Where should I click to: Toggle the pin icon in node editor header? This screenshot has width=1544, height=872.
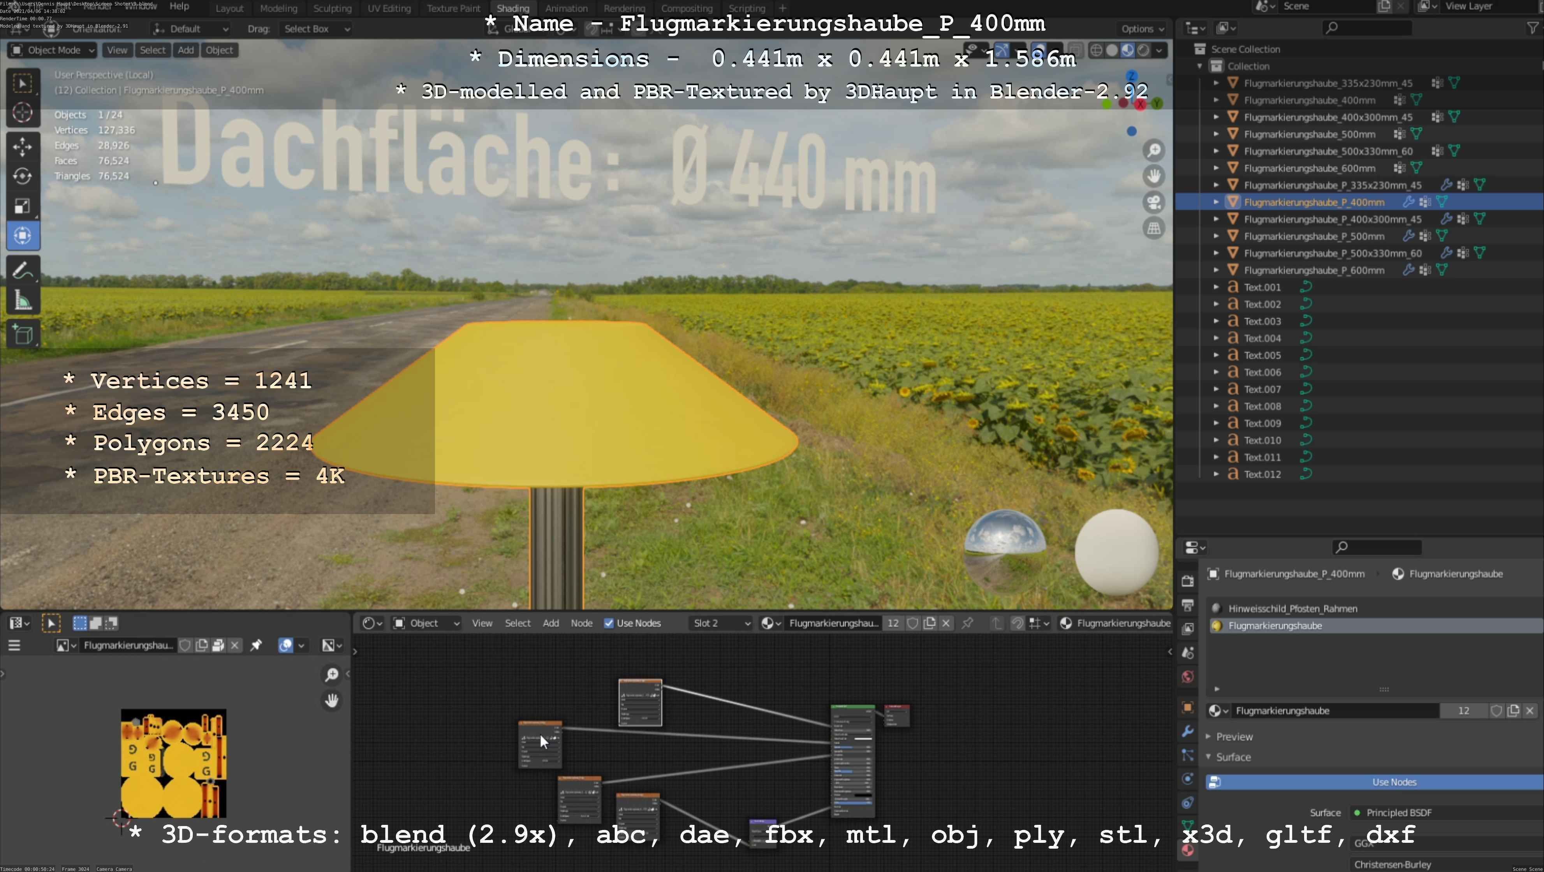(x=967, y=623)
